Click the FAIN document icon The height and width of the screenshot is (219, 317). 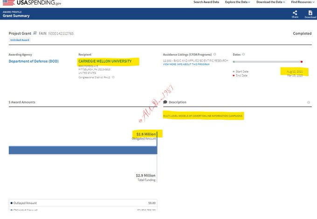click(x=35, y=34)
